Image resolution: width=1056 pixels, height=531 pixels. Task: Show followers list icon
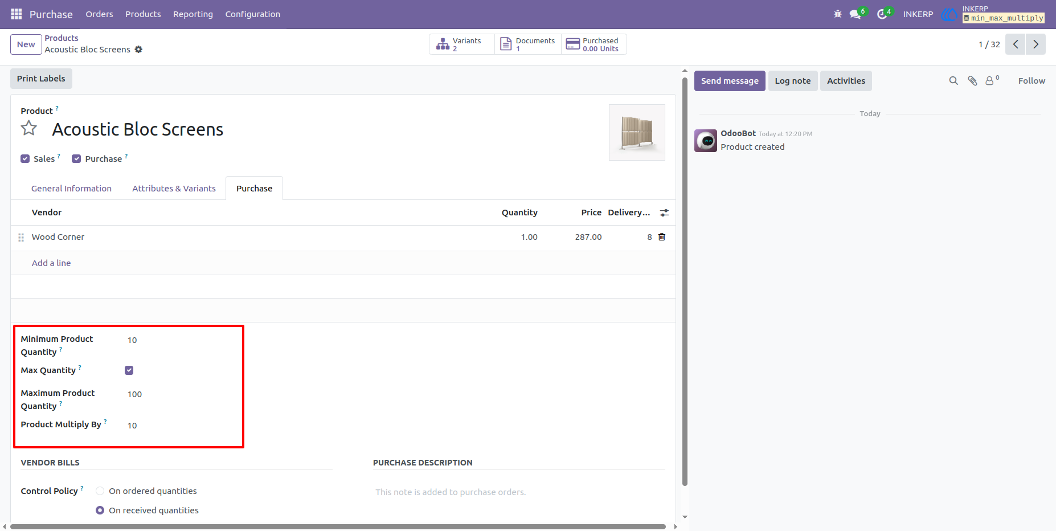[992, 80]
